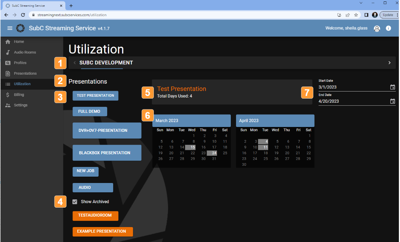The height and width of the screenshot is (242, 400).
Task: Open the End Date calendar picker icon
Action: coord(393,101)
